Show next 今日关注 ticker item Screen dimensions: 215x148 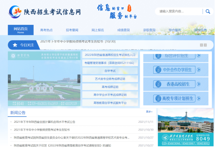click(x=205, y=45)
